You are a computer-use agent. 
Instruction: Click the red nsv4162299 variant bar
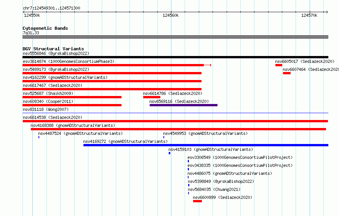pos(112,81)
